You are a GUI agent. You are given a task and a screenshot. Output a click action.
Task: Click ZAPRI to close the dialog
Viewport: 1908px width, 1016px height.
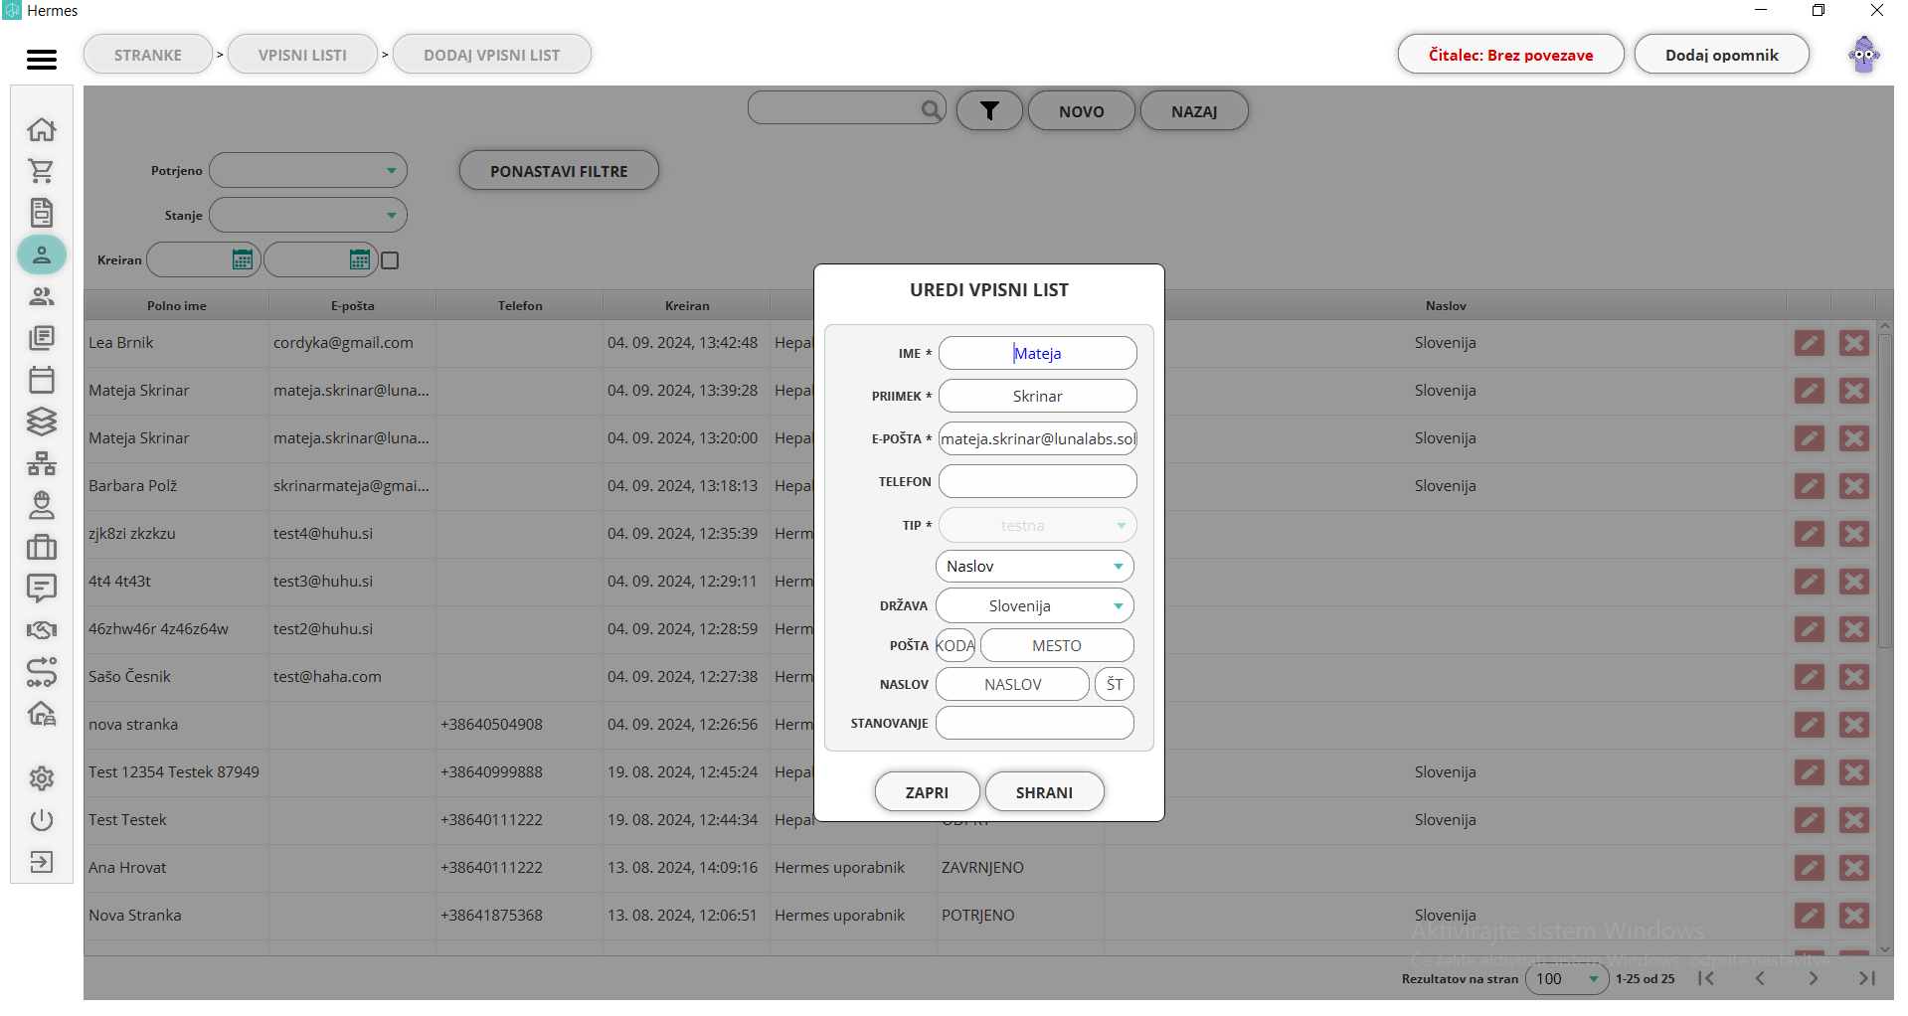click(927, 792)
